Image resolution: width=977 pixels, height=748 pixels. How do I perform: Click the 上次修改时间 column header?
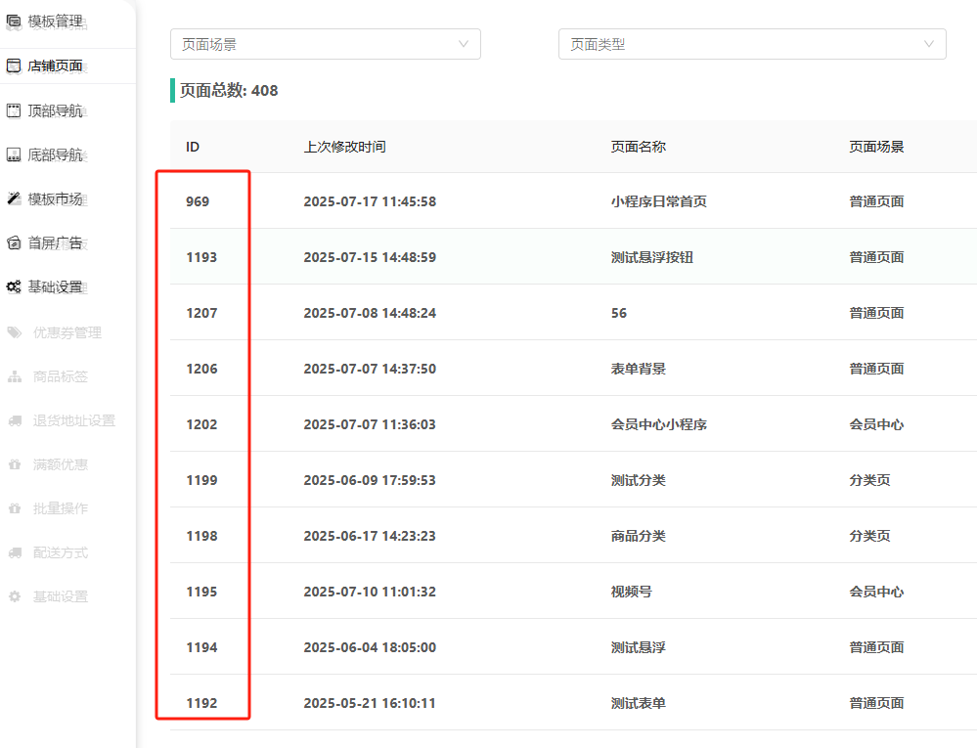(344, 147)
